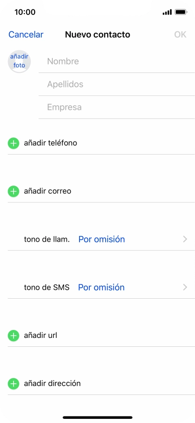Tap the green plus beside añadir correo

tap(13, 192)
